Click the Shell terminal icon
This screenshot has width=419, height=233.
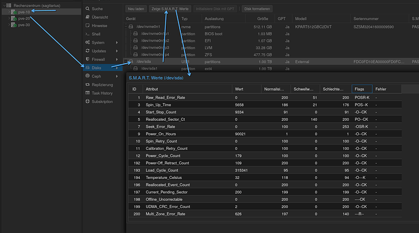pos(87,34)
